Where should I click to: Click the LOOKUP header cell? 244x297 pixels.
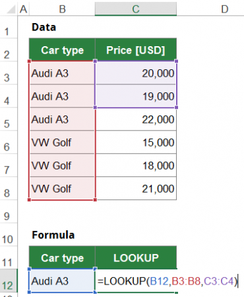[x=136, y=257]
